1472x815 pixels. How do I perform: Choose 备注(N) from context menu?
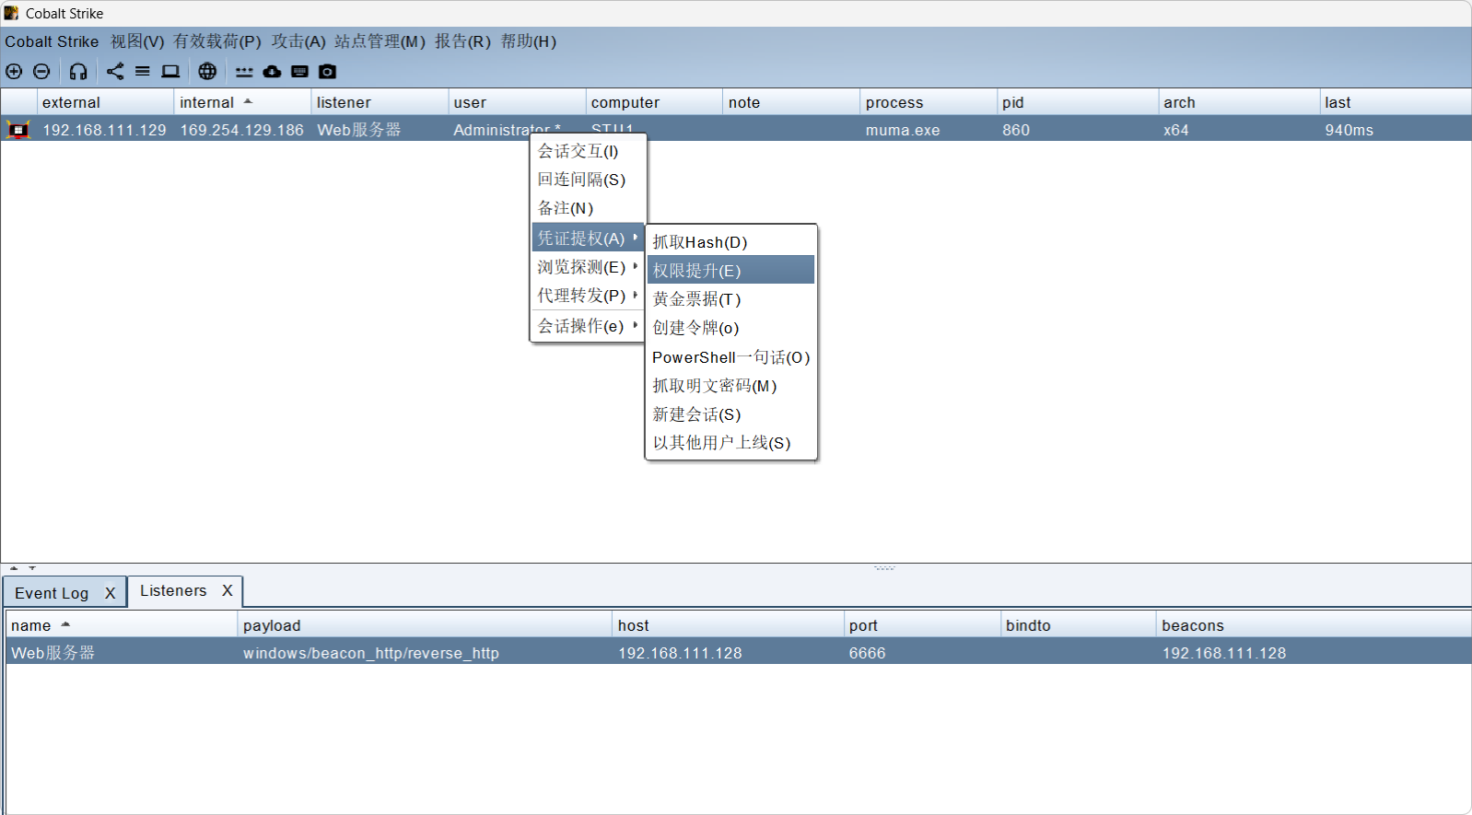(588, 208)
